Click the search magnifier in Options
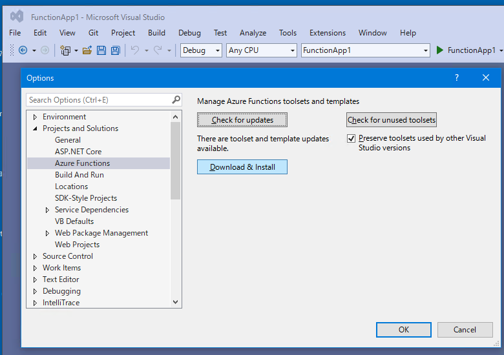 click(x=176, y=100)
